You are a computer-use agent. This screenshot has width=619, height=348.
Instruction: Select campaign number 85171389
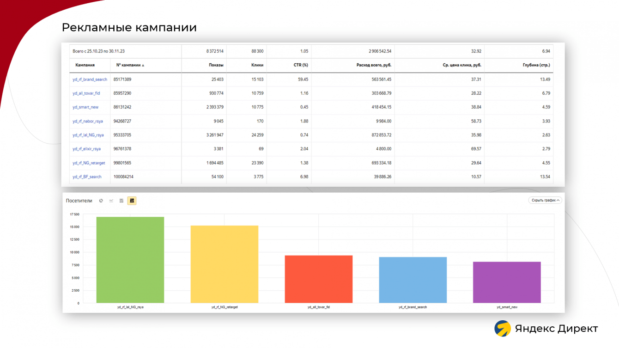pyautogui.click(x=122, y=79)
